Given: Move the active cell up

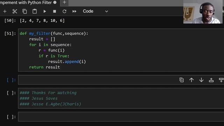Looking at the screenshot, I should pos(191,80).
